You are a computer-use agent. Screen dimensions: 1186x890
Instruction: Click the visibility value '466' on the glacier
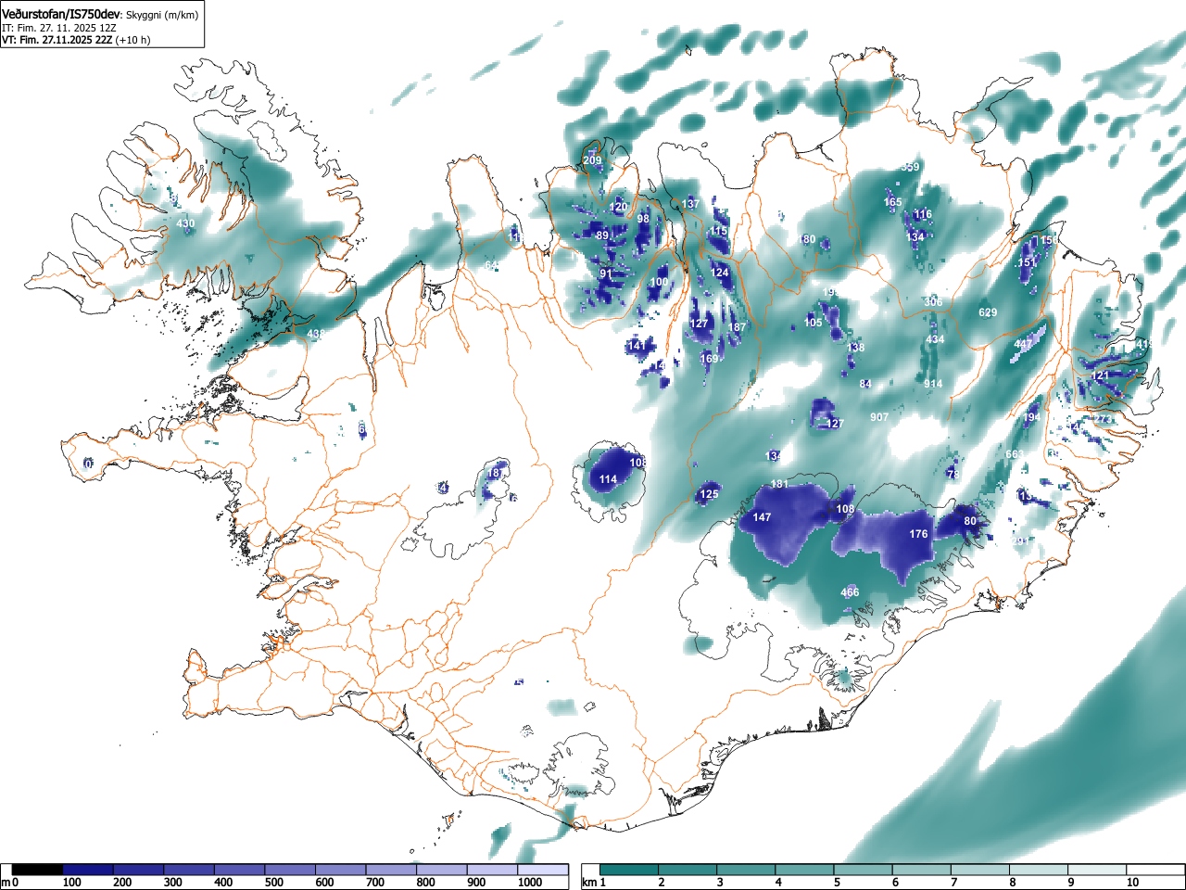[x=850, y=592]
